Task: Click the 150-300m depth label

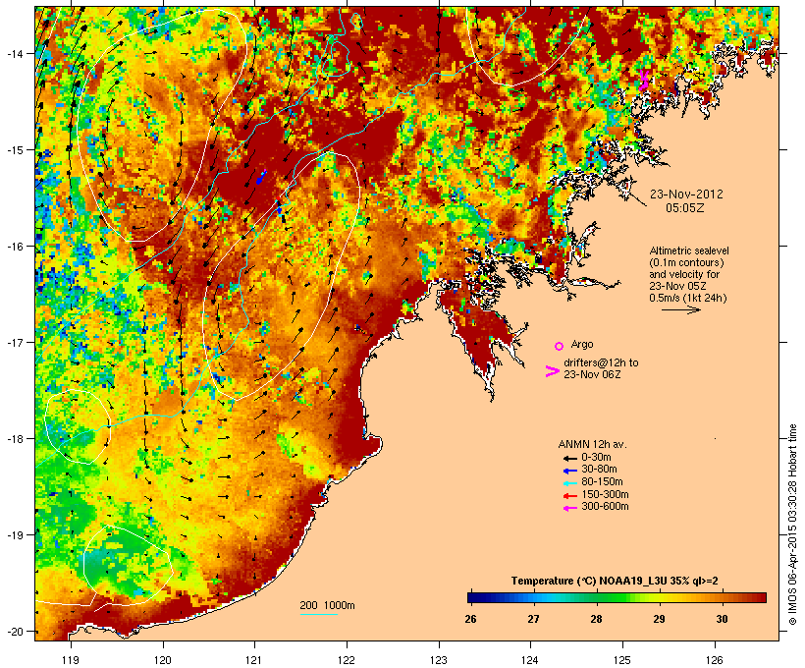Action: click(x=605, y=494)
